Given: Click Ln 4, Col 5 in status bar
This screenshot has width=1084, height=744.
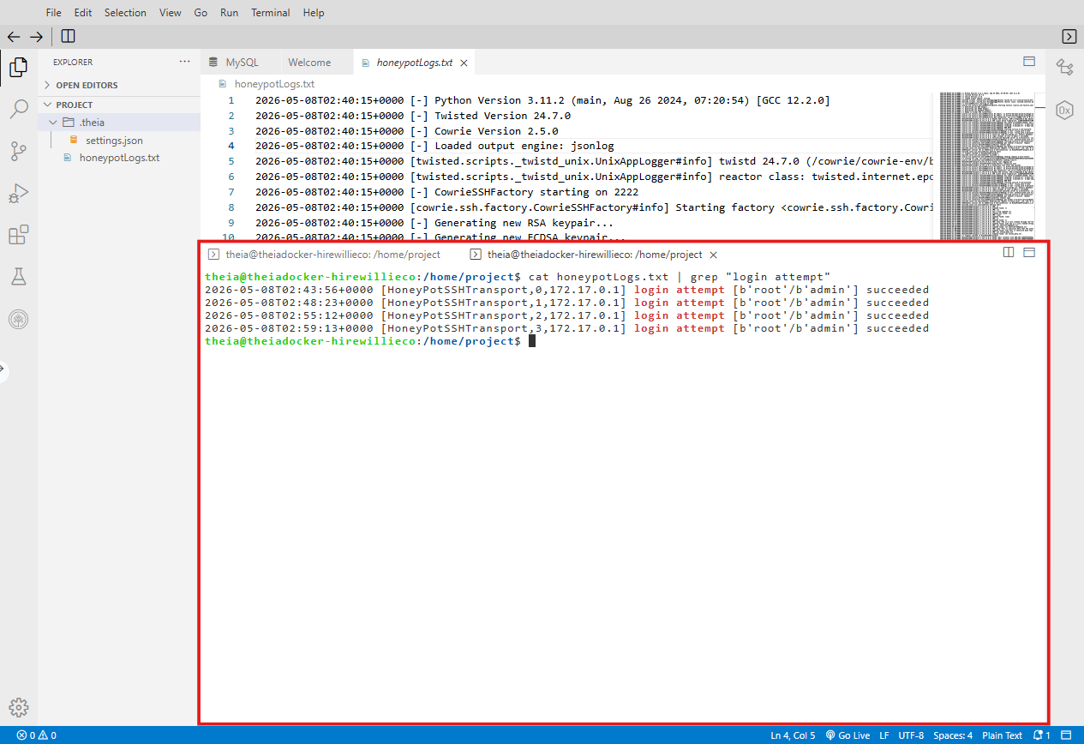Looking at the screenshot, I should pyautogui.click(x=794, y=735).
